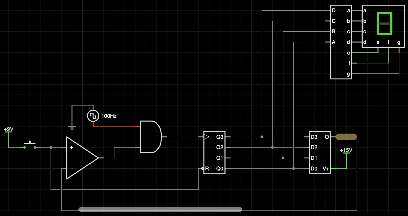Click the Q2 output label on the counter
The width and height of the screenshot is (408, 216).
click(x=220, y=148)
